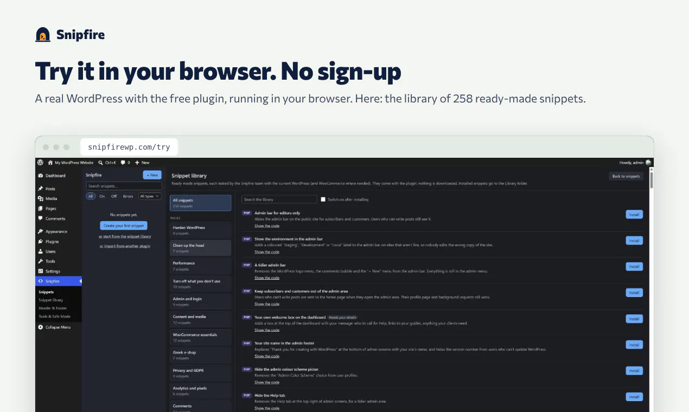Click the comments bubble in the admin bar
The width and height of the screenshot is (689, 412).
pos(123,163)
